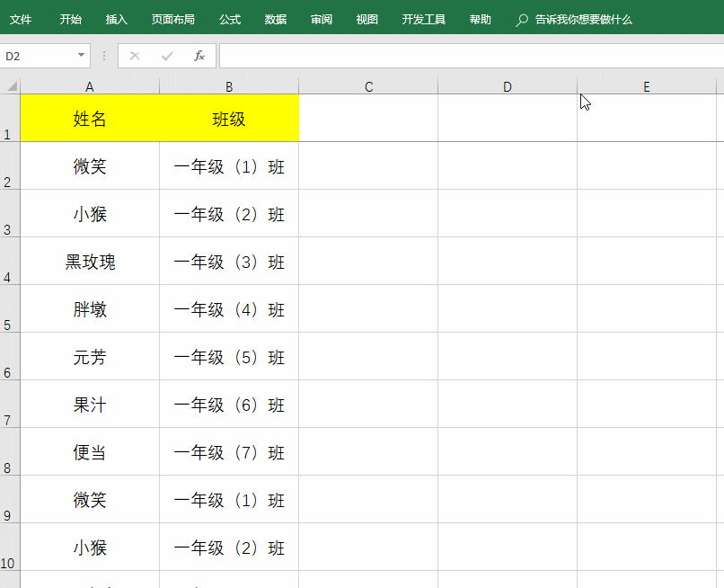Select cell 果汁

tap(90, 404)
